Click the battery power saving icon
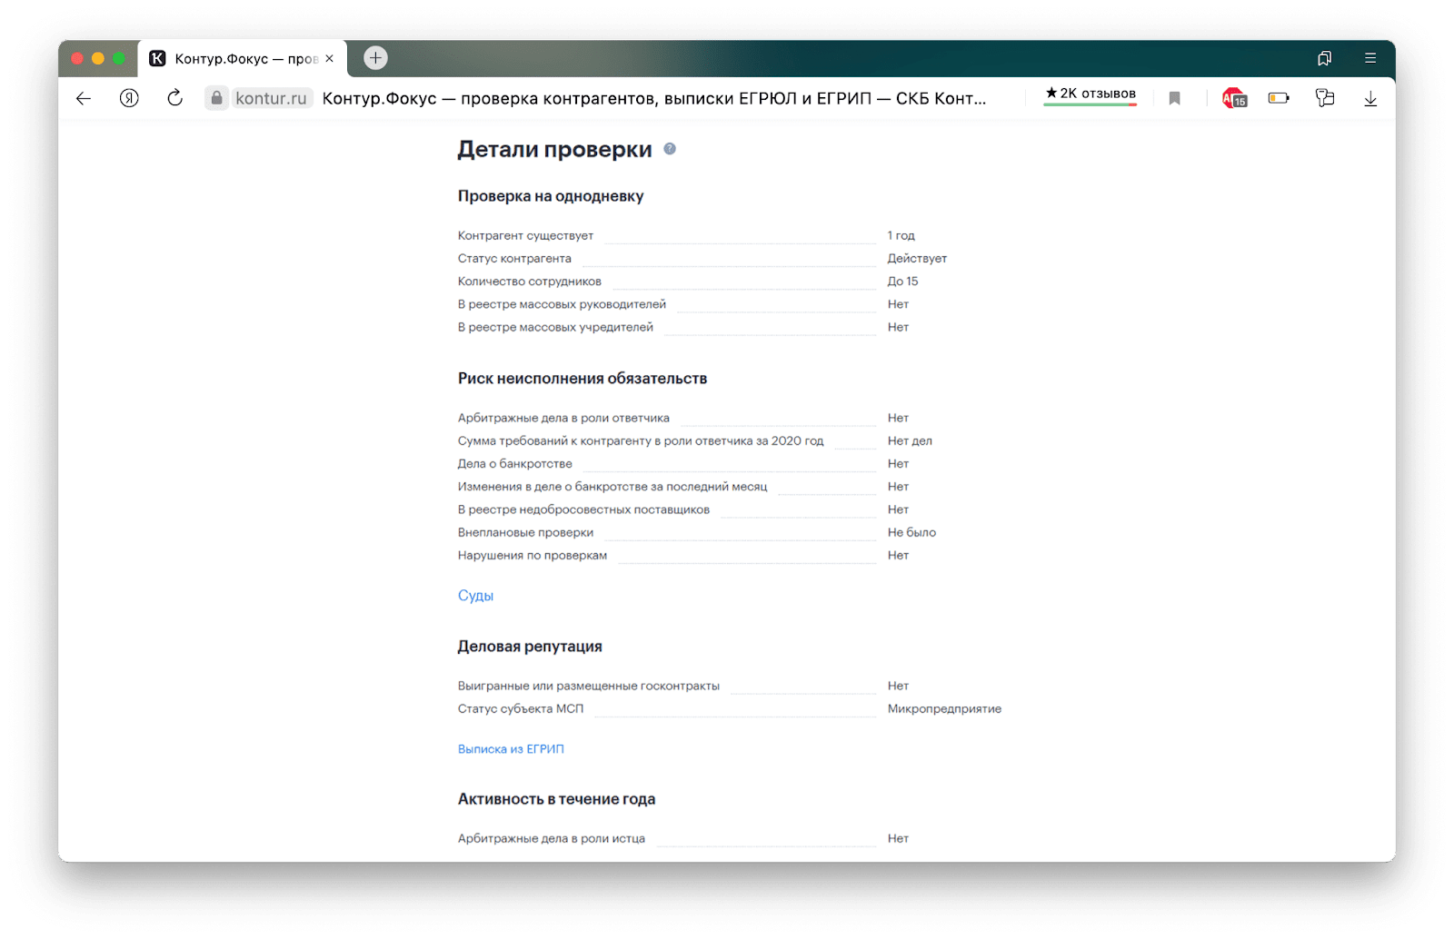This screenshot has width=1454, height=939. coord(1279,98)
